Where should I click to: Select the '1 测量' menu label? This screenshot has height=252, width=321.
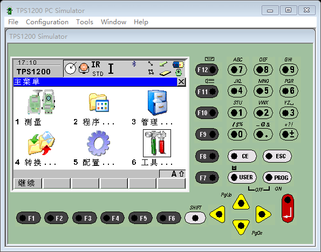point(28,122)
